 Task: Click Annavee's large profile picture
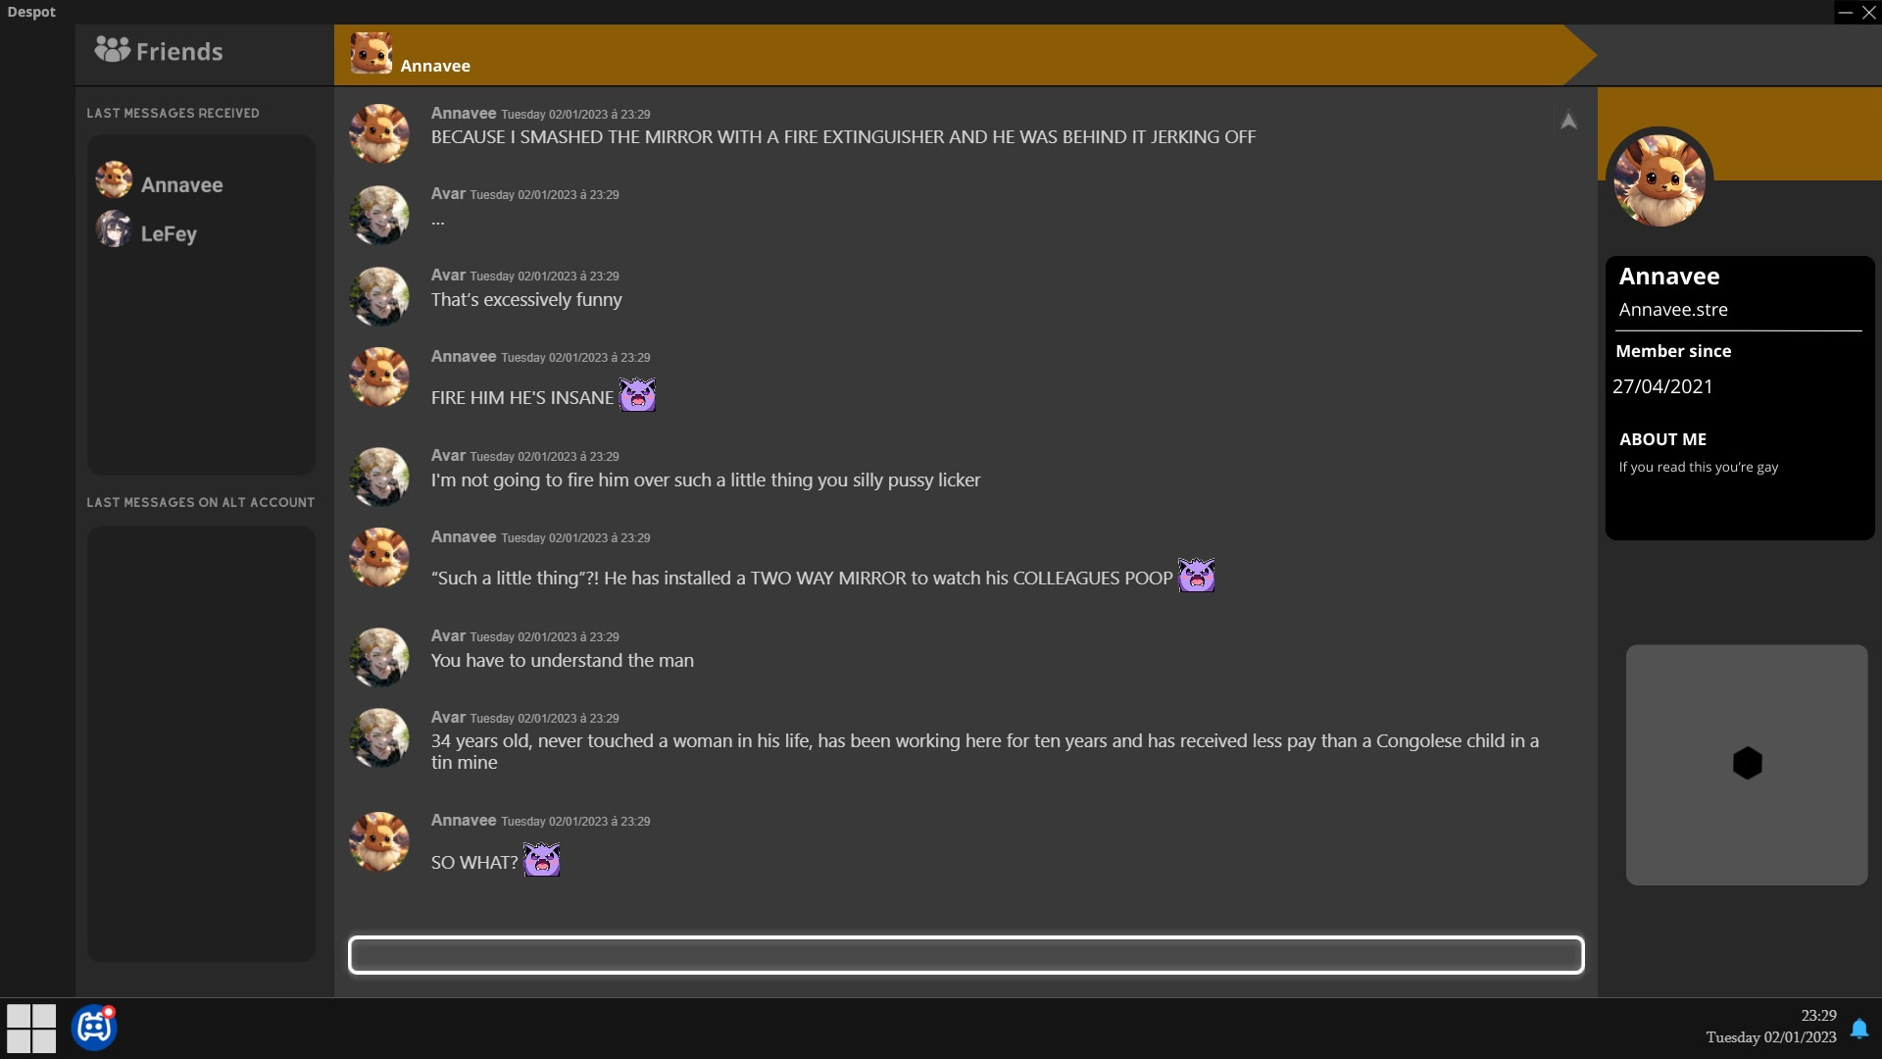[x=1659, y=180]
